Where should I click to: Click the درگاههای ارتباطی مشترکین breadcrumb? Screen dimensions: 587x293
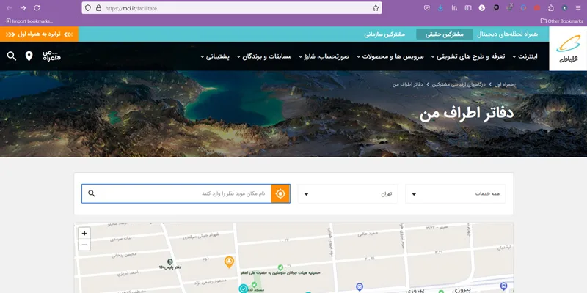click(x=459, y=84)
